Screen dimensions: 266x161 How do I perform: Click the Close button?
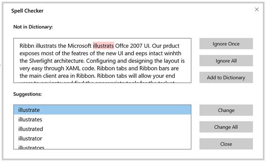pos(226,144)
